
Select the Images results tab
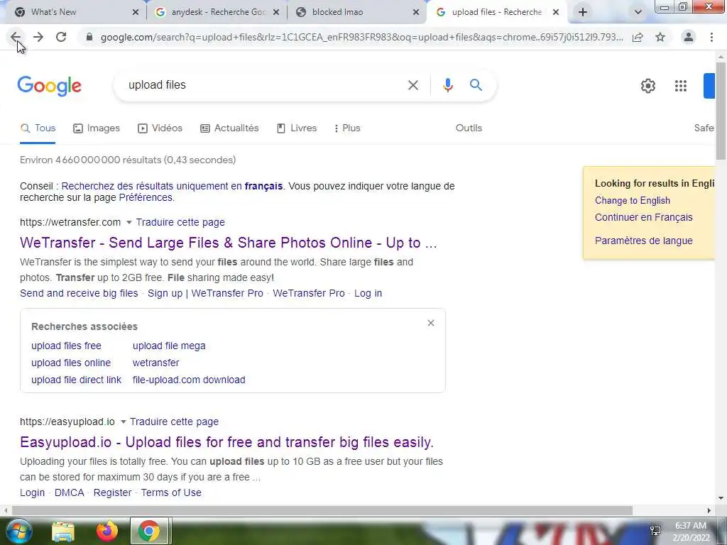click(97, 128)
